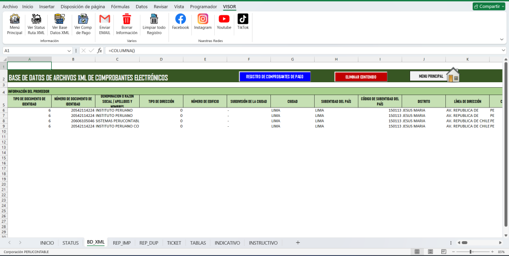Select column header D
Viewport: 509px width, 256px height.
click(x=161, y=59)
